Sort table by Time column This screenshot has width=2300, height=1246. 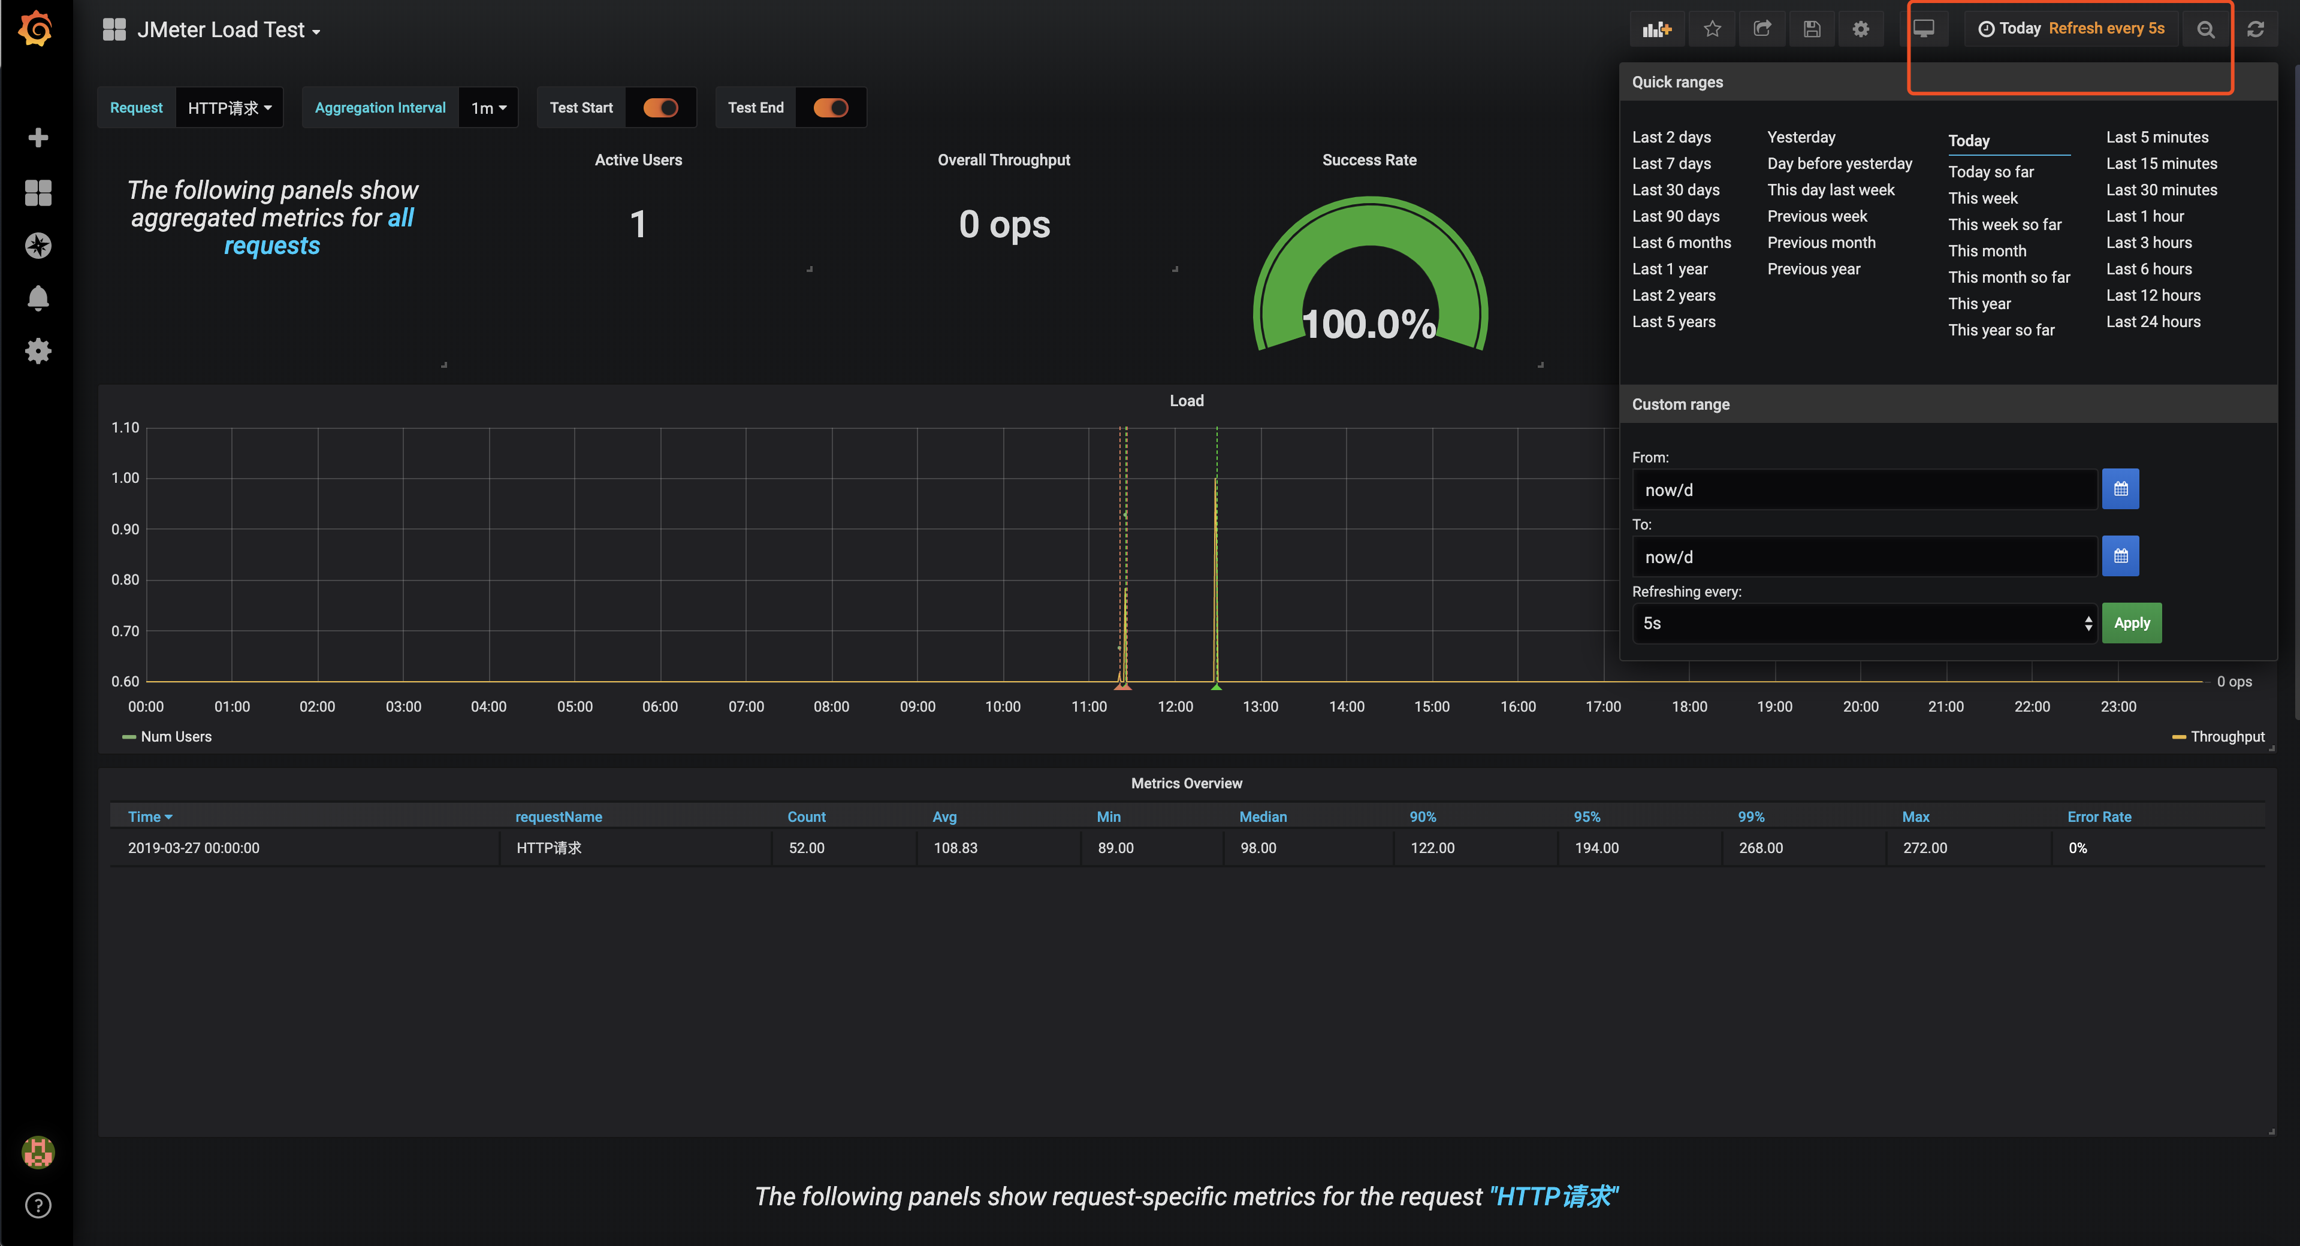[x=150, y=816]
